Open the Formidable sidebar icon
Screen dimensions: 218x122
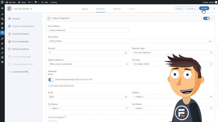coord(2,33)
